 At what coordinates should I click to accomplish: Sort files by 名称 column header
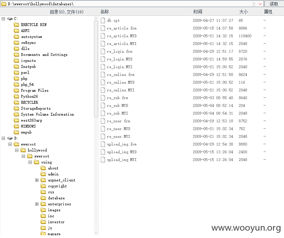[x=105, y=12]
